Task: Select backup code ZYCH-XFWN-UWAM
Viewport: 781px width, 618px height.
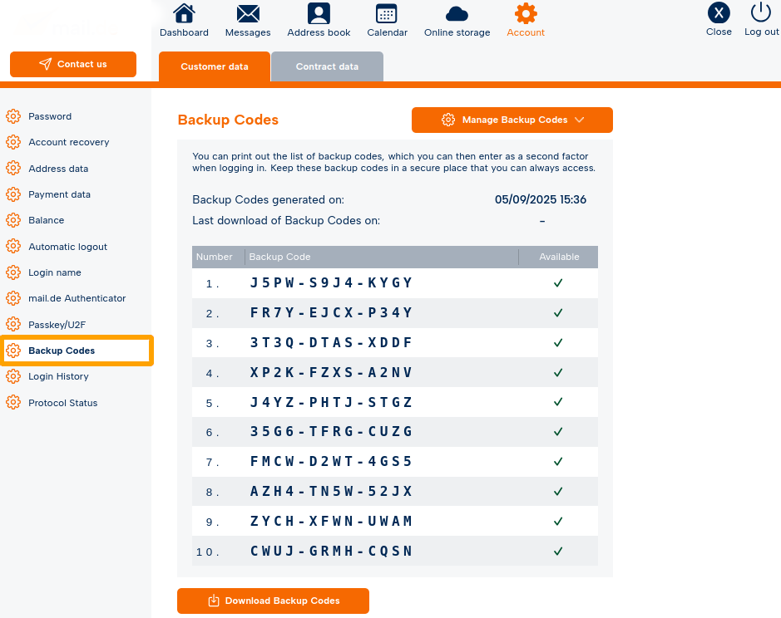Action: coord(331,521)
